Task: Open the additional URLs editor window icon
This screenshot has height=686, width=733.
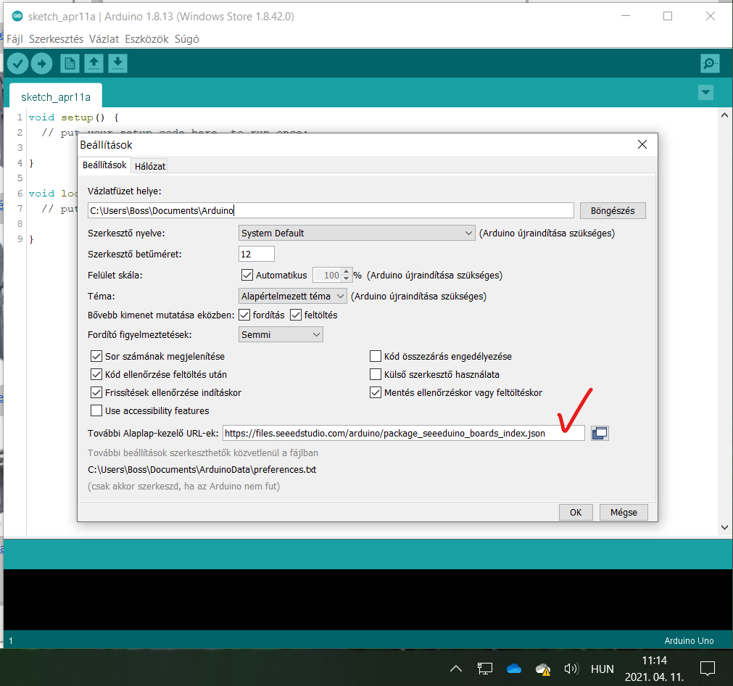Action: (x=600, y=433)
